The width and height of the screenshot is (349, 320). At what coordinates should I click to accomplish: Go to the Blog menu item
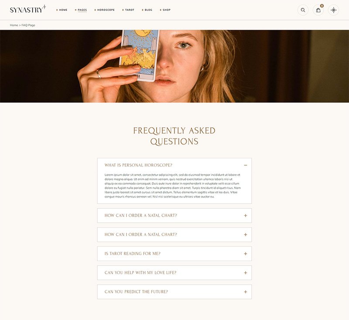point(147,10)
